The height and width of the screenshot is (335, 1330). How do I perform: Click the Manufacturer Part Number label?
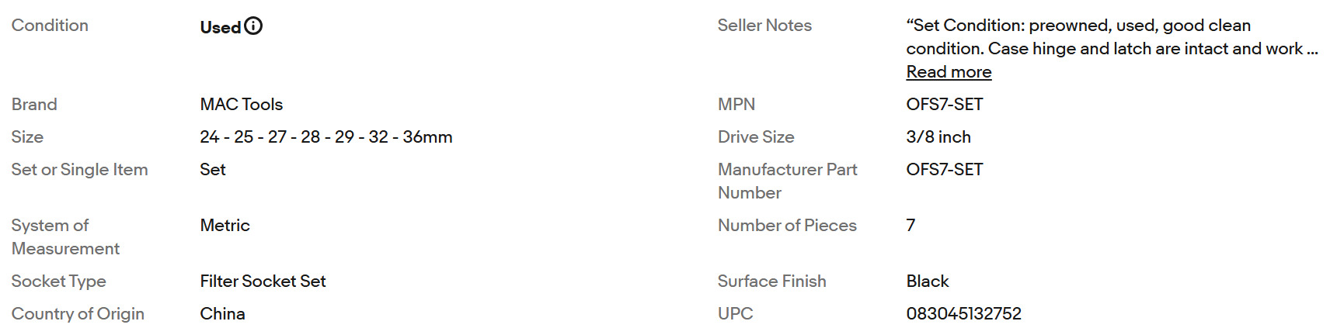[x=787, y=181]
